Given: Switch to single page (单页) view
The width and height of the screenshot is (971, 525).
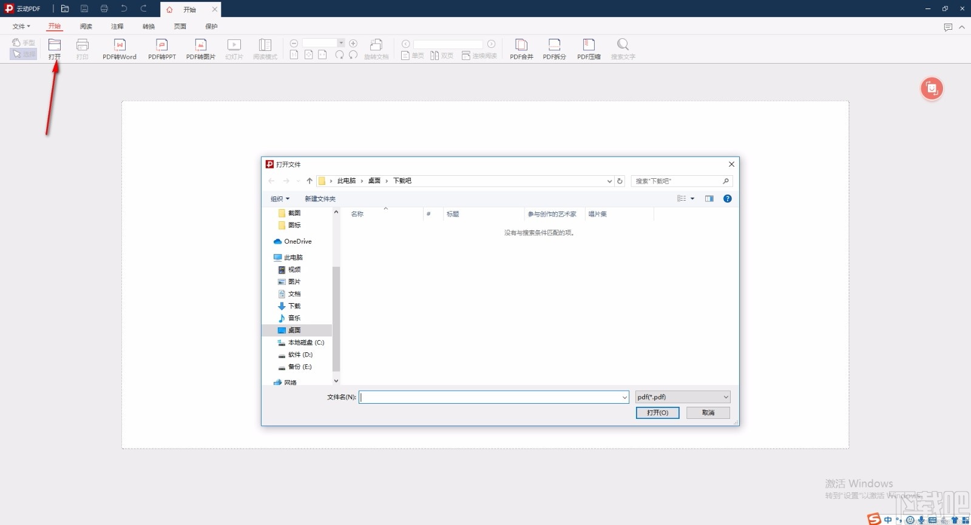Looking at the screenshot, I should (413, 56).
